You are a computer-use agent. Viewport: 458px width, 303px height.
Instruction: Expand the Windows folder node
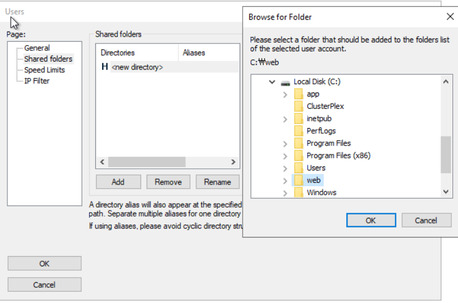point(285,193)
